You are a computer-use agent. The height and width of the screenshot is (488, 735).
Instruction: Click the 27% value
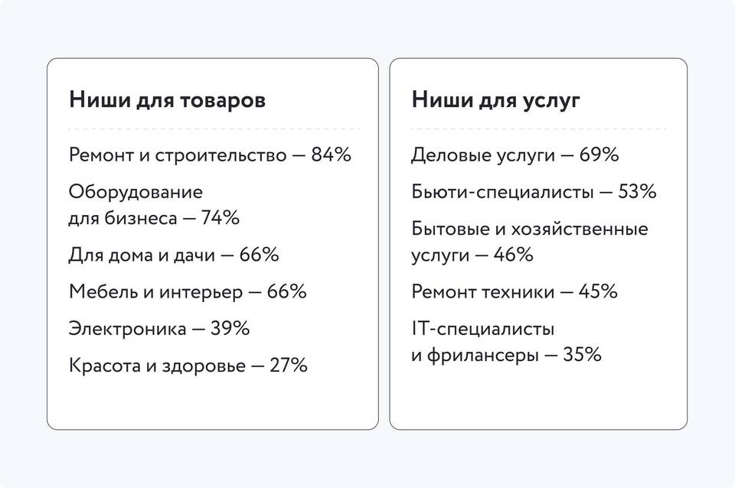(x=288, y=366)
